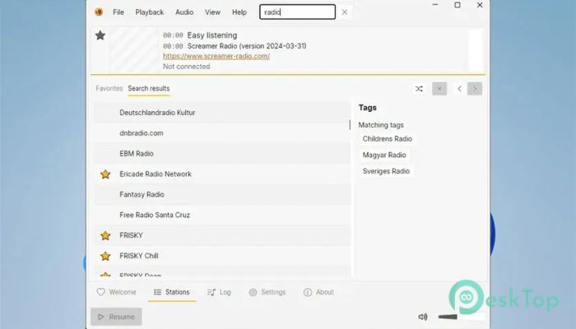Click the shuffle random station icon
This screenshot has height=329, width=576.
pyautogui.click(x=419, y=89)
